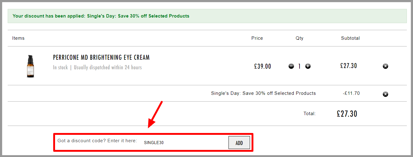Click the bold total amount beside Total:
The width and height of the screenshot is (413, 157).
347,114
